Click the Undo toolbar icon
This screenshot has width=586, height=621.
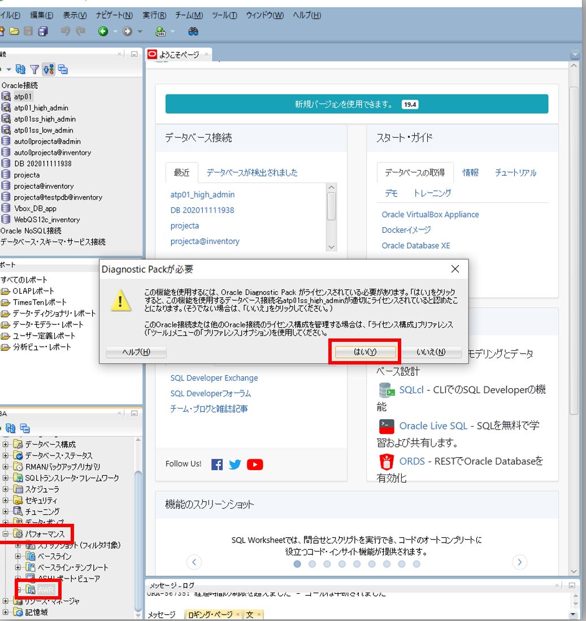pos(65,31)
